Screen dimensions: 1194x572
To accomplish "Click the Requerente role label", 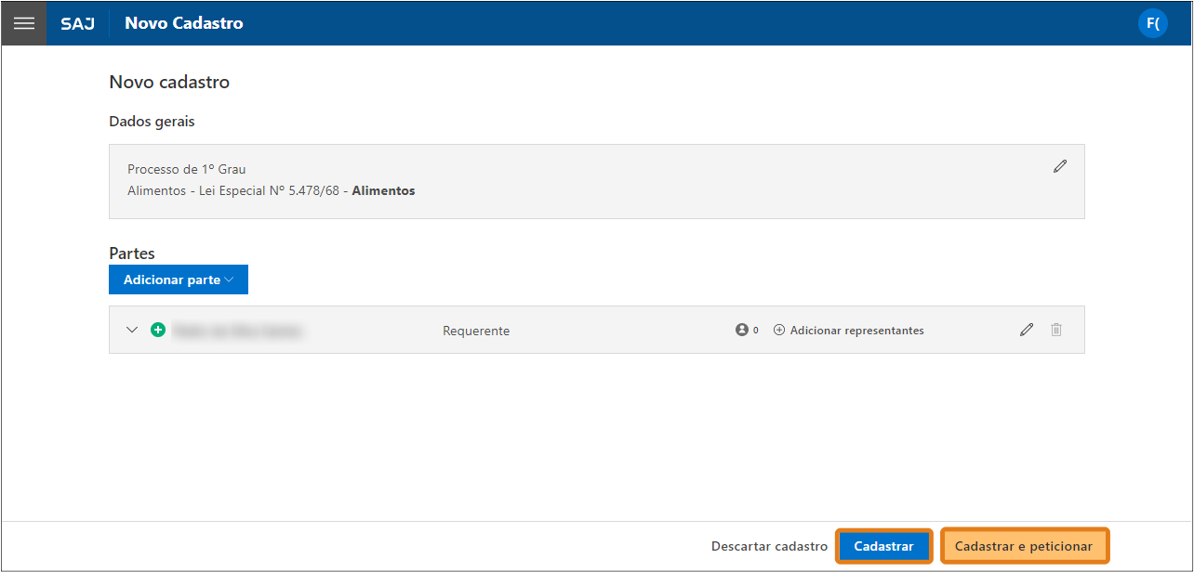I will (476, 331).
